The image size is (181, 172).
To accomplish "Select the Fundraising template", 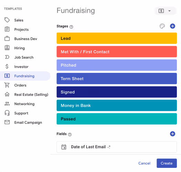I will pos(25,76).
